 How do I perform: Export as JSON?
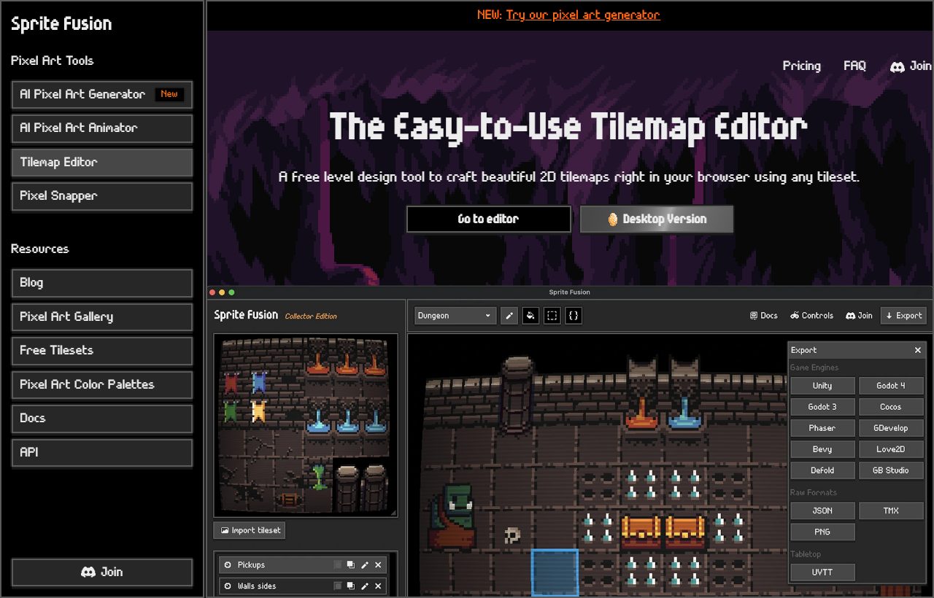point(822,510)
